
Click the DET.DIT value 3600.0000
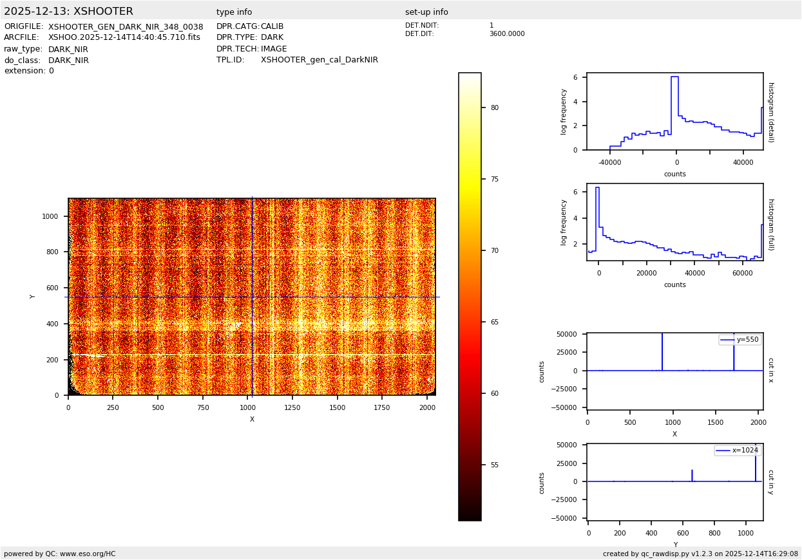tap(506, 34)
